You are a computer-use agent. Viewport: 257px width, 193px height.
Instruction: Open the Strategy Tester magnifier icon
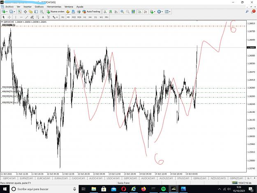pyautogui.click(x=42, y=12)
